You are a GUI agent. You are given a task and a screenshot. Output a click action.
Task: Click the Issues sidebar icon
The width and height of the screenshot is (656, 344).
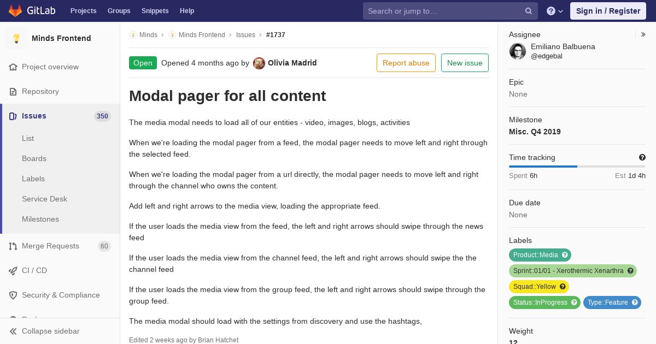tap(13, 116)
